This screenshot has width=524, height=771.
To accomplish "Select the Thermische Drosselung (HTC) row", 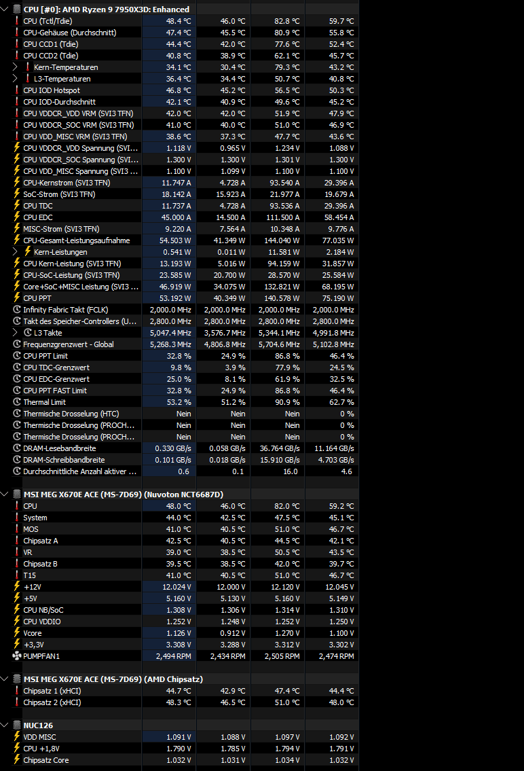I will [x=185, y=414].
